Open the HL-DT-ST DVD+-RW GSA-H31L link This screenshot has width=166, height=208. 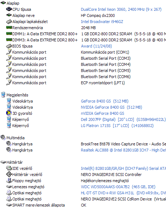tap(123, 193)
